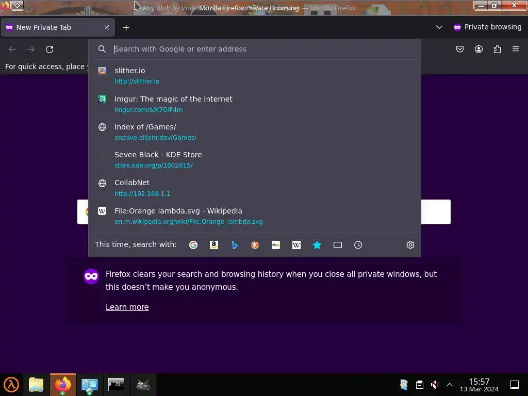This screenshot has width=528, height=396.
Task: Click the show desktop button
Action: point(515,385)
